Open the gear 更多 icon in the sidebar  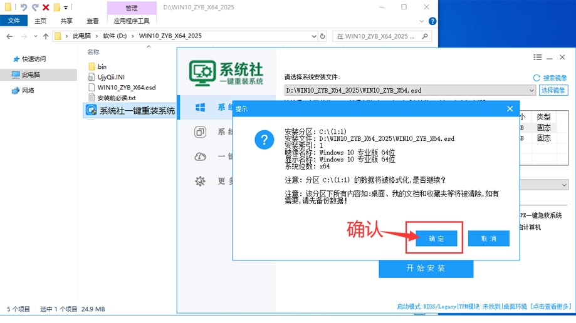pyautogui.click(x=201, y=182)
